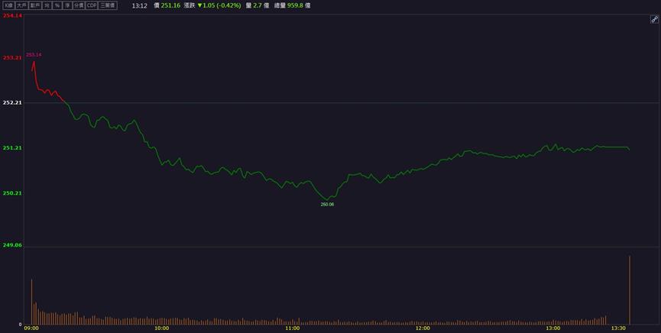
Task: Toggle the button between % and 分價
Action: point(67,5)
